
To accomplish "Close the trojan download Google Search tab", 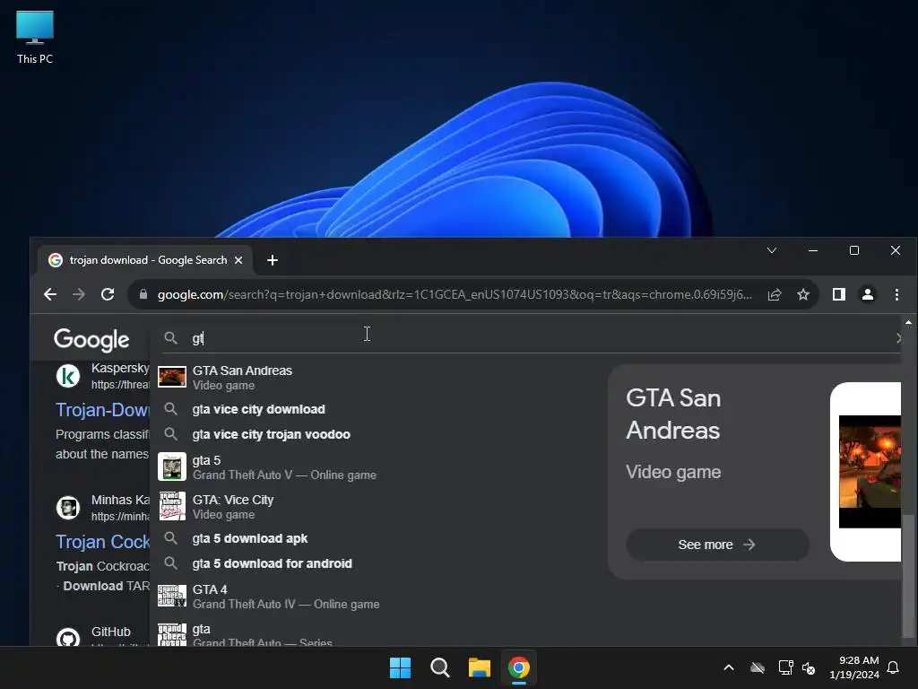I will [x=238, y=260].
